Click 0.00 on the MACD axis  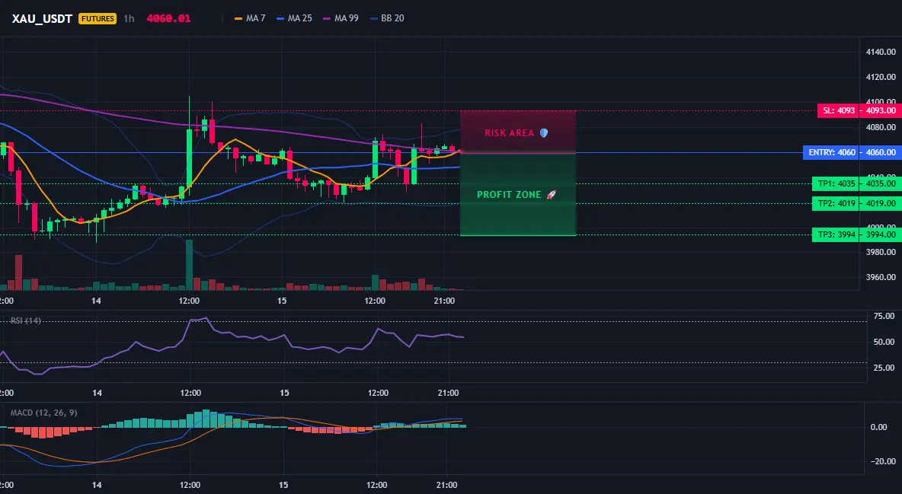tap(878, 427)
